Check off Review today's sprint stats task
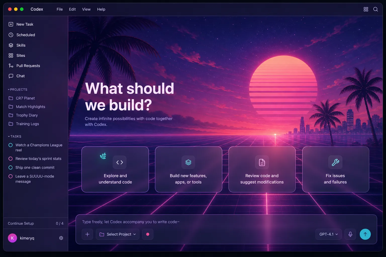Viewport: 386px width, 257px height. (x=11, y=159)
